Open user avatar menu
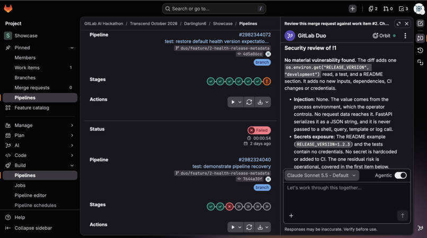The height and width of the screenshot is (238, 427). point(419,8)
